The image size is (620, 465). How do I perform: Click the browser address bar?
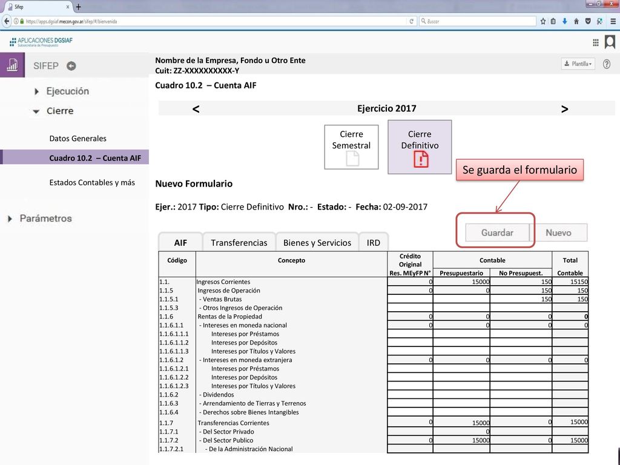click(214, 21)
